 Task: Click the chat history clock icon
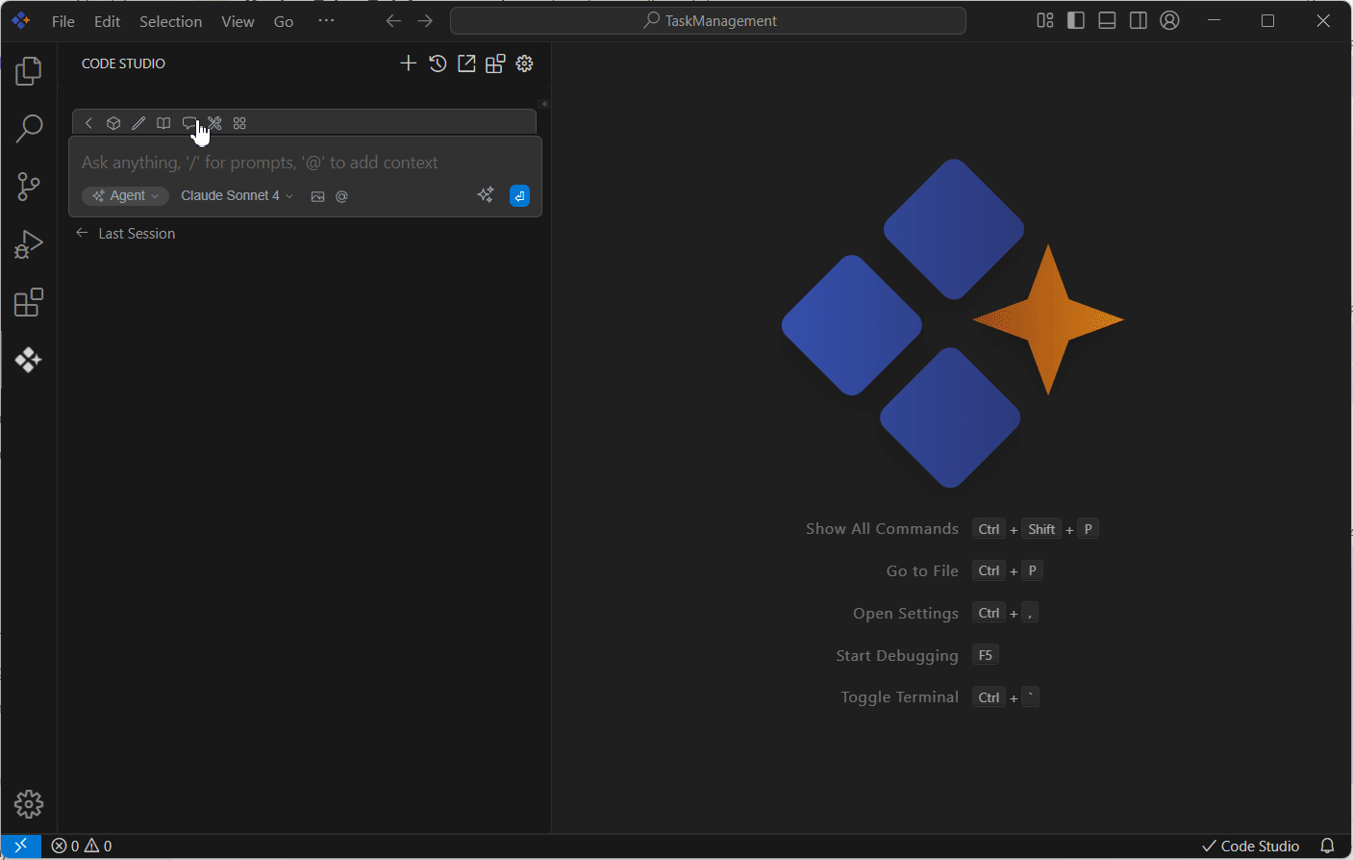[x=438, y=63]
